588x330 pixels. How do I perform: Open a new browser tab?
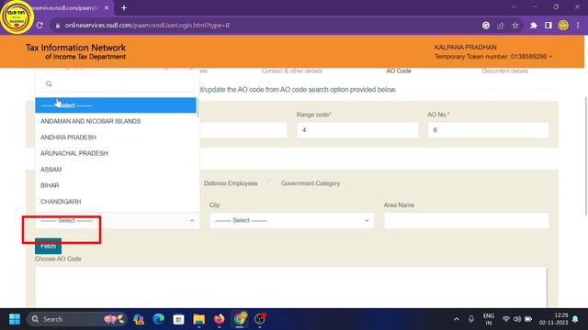(124, 8)
